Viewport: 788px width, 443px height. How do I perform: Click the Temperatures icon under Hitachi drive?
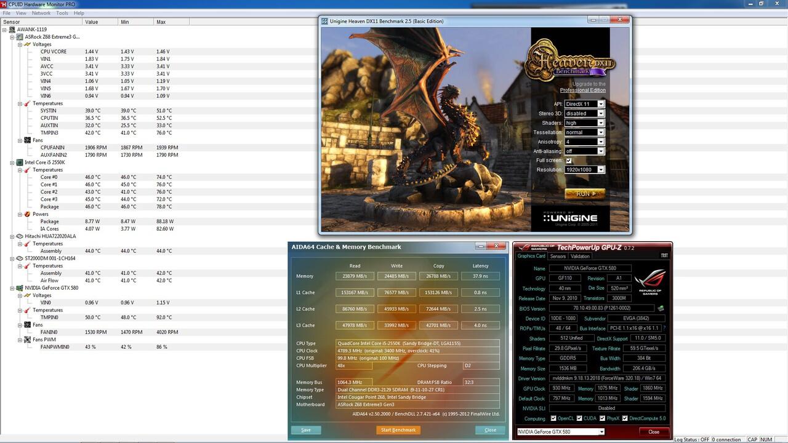coord(27,244)
